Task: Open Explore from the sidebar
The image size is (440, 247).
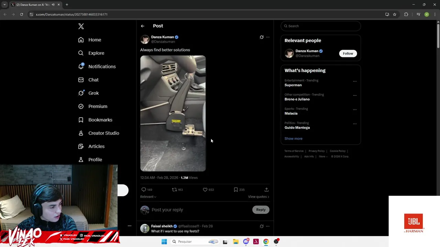Action: 91,53
